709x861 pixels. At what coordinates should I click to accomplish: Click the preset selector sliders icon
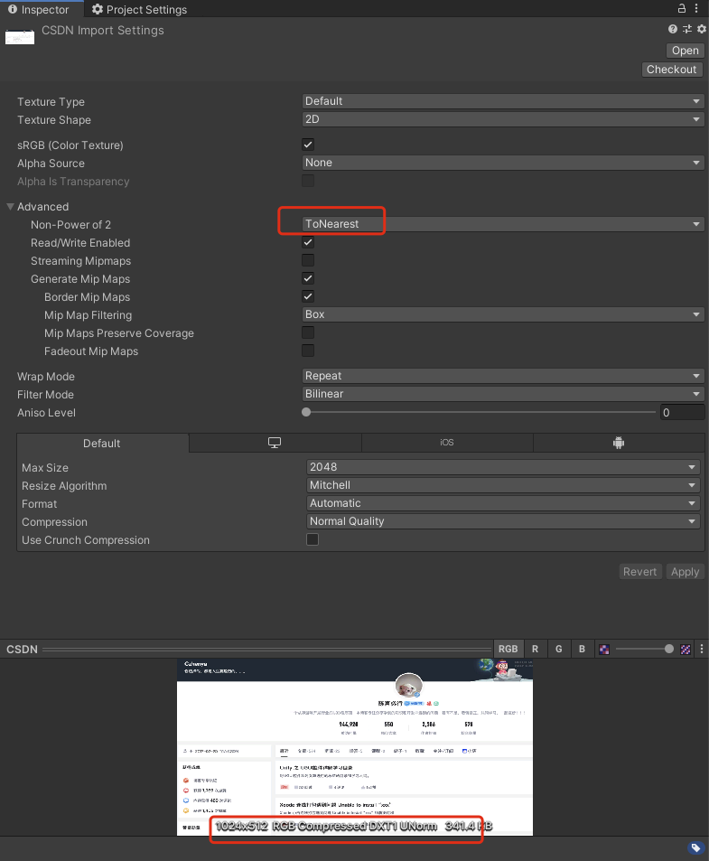click(687, 29)
